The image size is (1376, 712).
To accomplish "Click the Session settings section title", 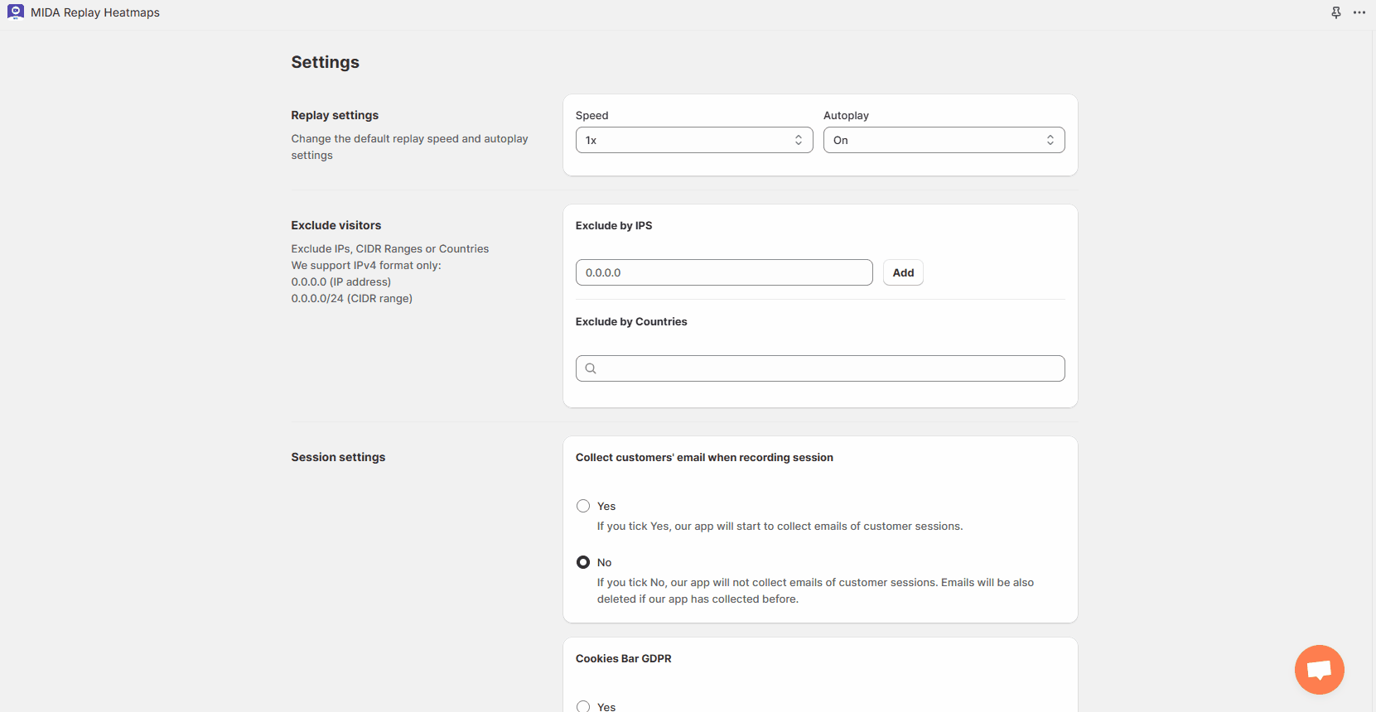I will [338, 457].
